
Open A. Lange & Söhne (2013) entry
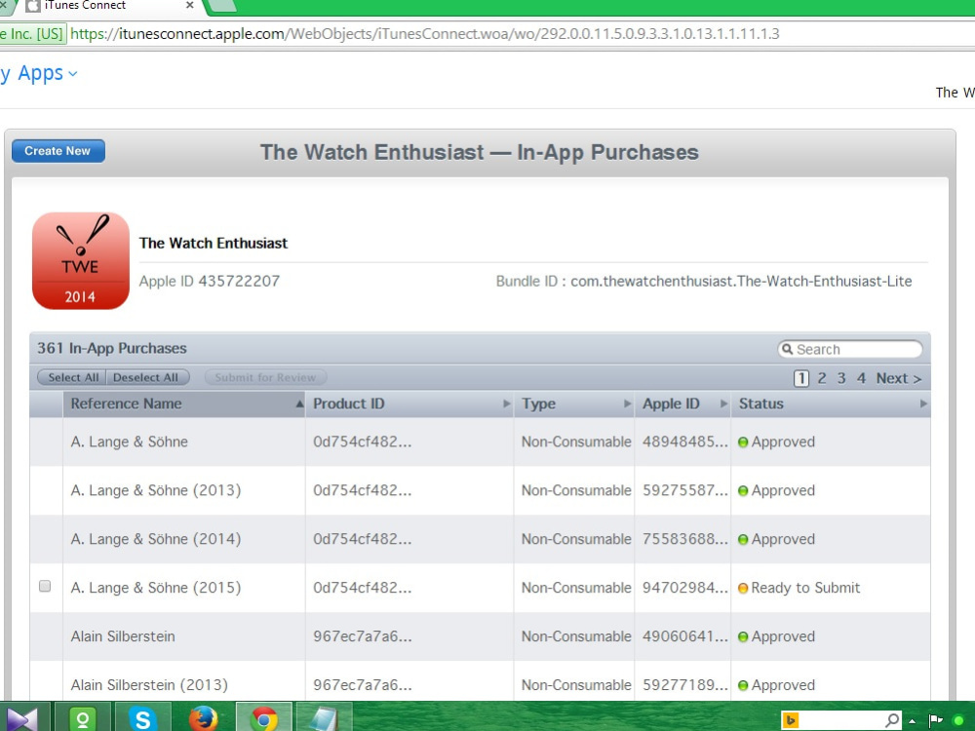(x=155, y=490)
